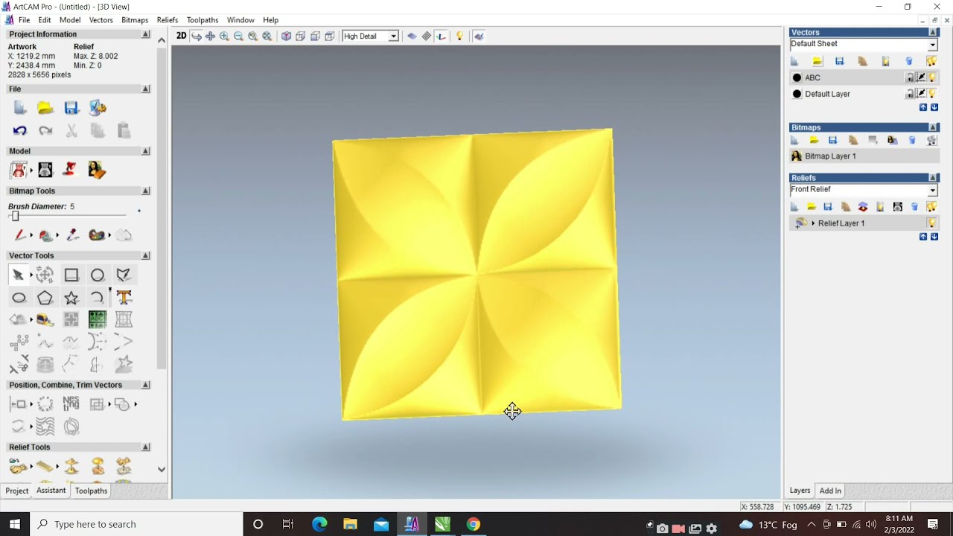Select the Create Polygon pentagon tool
The height and width of the screenshot is (536, 953).
click(45, 298)
